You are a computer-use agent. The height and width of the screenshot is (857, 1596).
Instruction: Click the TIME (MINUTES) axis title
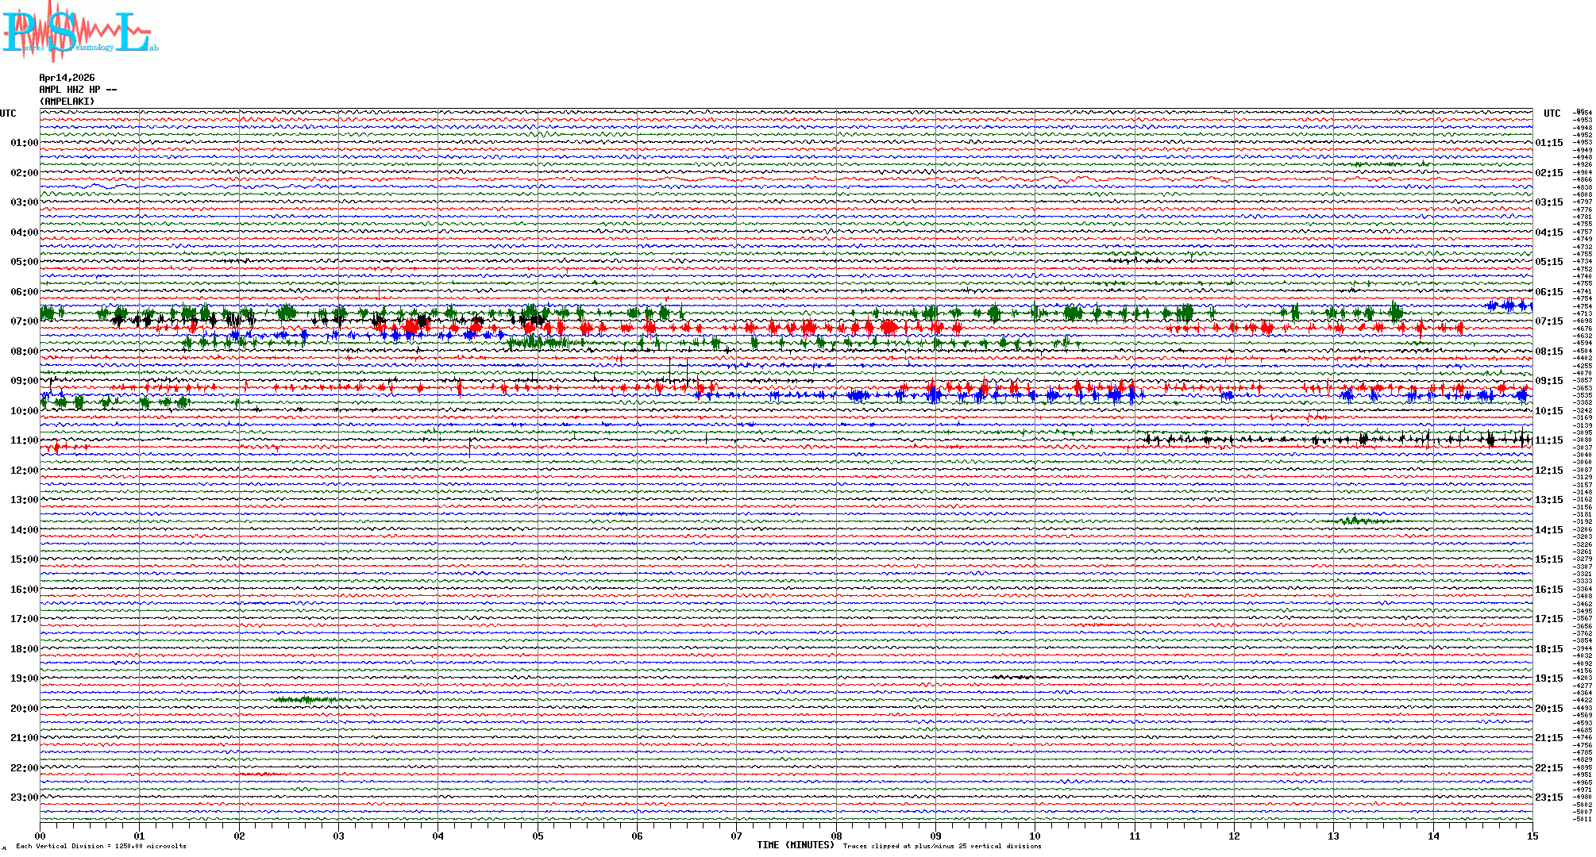796,845
